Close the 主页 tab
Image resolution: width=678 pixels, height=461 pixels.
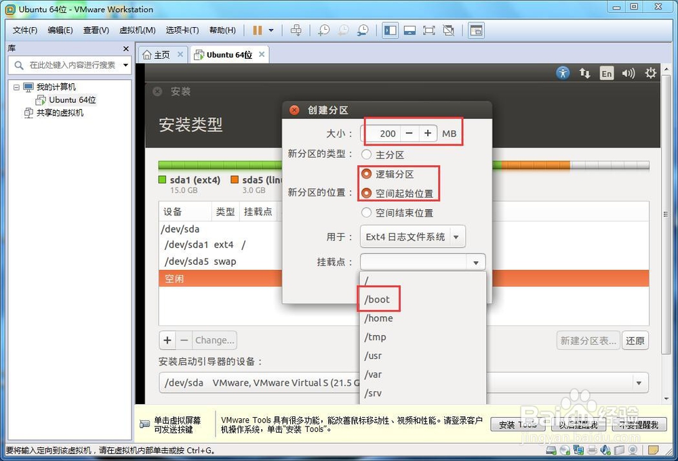(x=180, y=54)
